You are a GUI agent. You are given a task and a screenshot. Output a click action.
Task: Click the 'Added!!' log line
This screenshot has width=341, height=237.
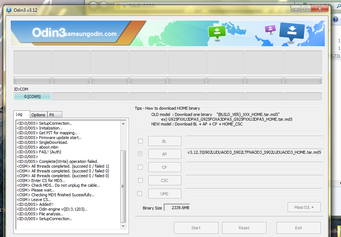[x=35, y=204]
